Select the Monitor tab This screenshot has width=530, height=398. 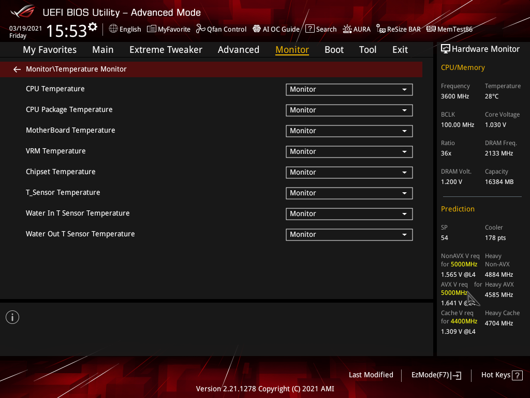tap(292, 50)
